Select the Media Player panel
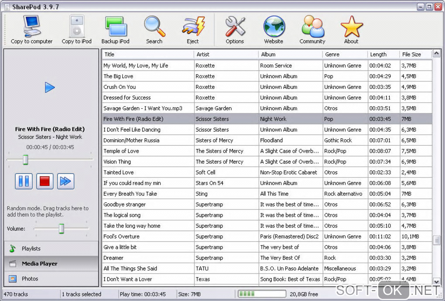The image size is (445, 301). 51,263
